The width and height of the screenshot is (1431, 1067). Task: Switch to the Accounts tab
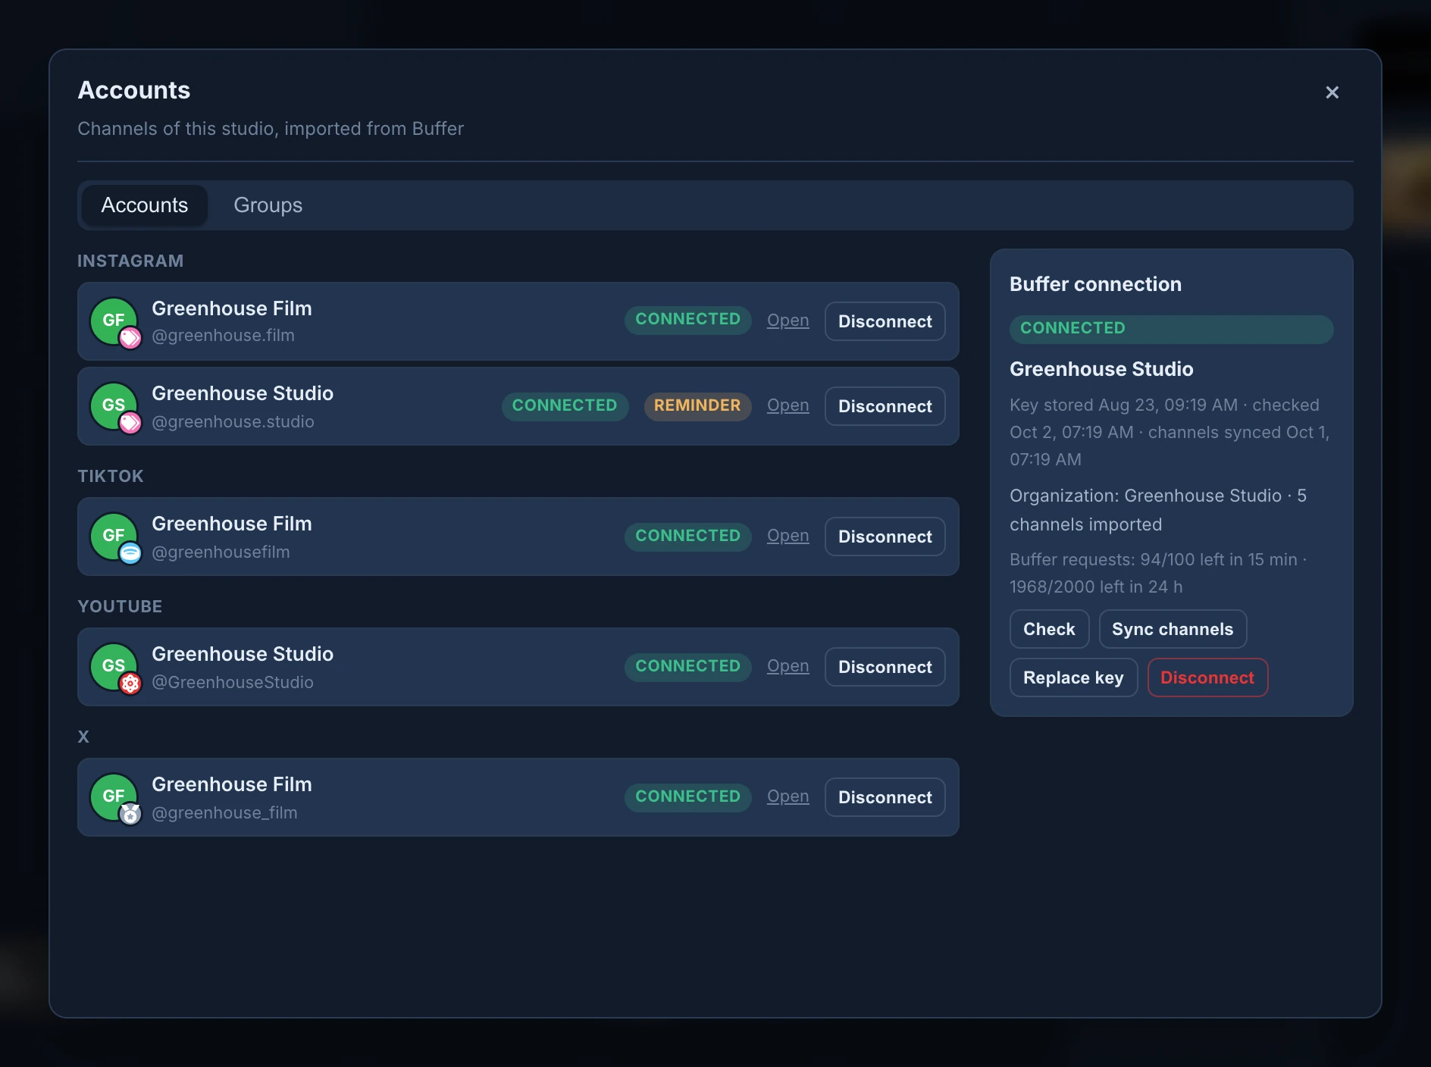pos(145,205)
